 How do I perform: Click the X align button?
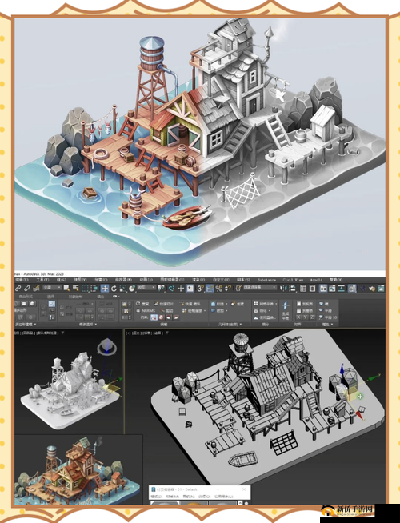tap(298, 317)
